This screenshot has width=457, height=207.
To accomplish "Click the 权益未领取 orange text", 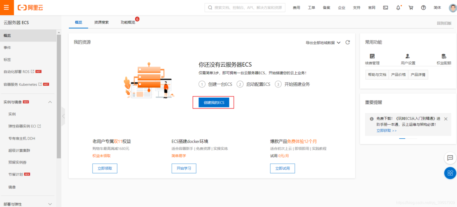I will pyautogui.click(x=101, y=156).
